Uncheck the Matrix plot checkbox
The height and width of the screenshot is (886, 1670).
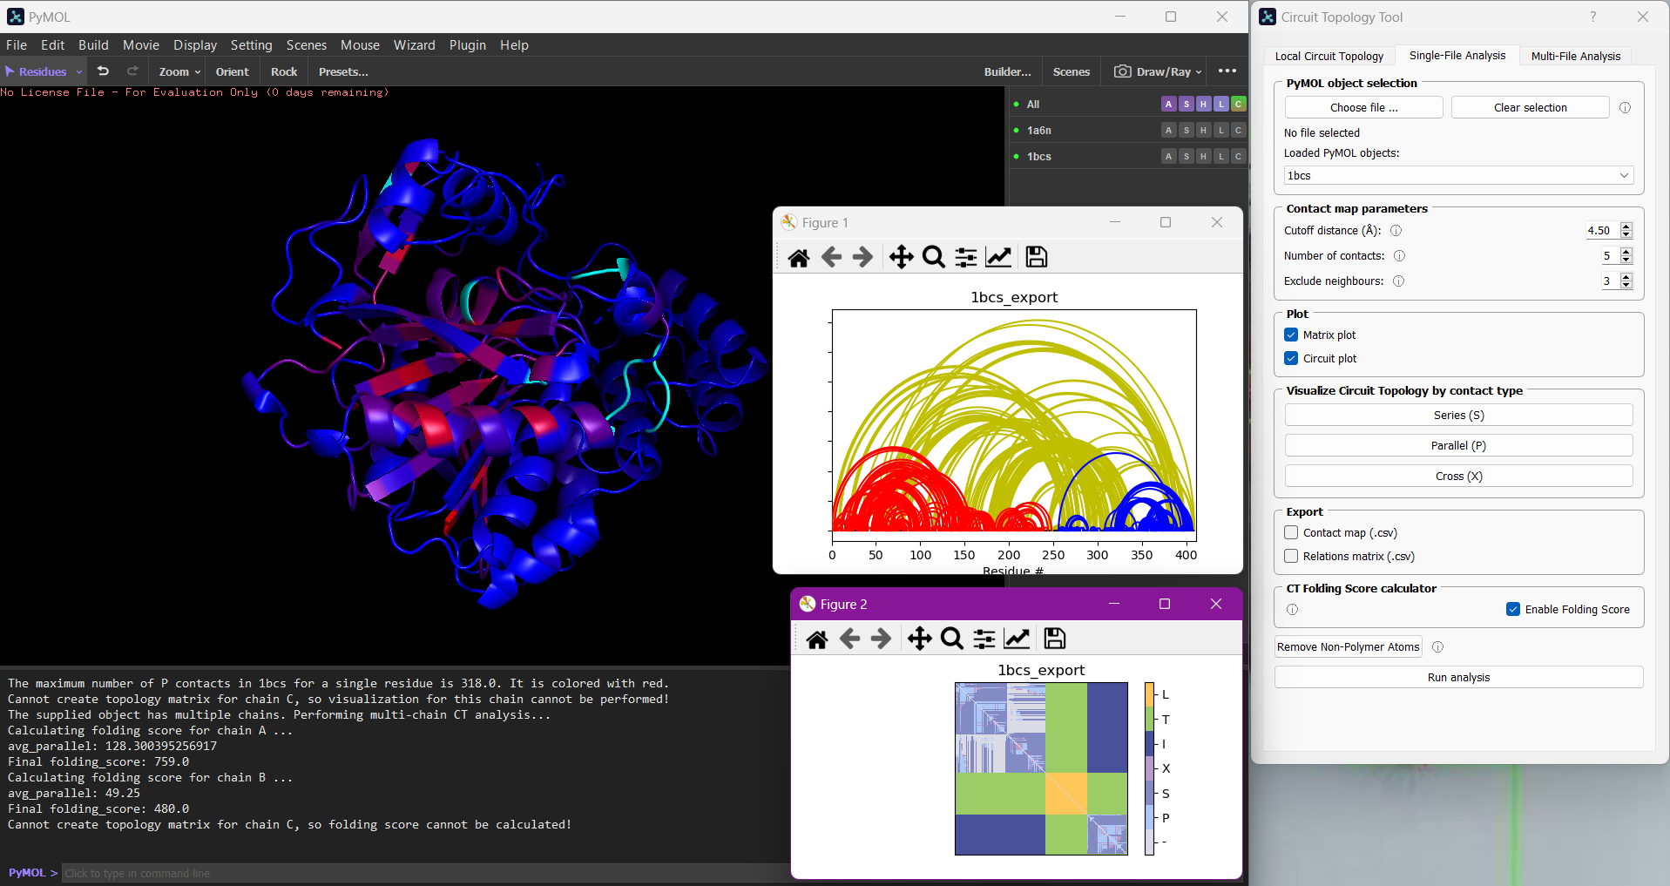coord(1291,335)
